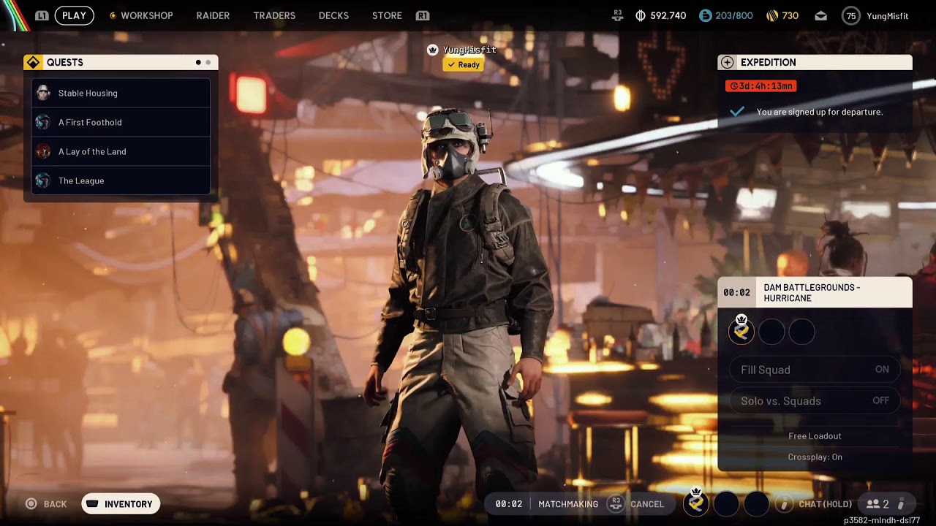Click the R3 stick icon in top bar

coord(618,15)
